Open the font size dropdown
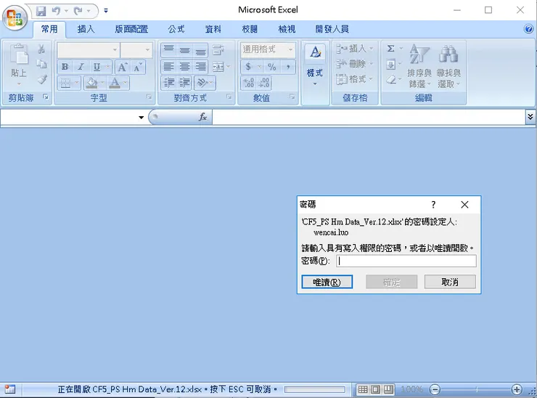 pyautogui.click(x=147, y=50)
